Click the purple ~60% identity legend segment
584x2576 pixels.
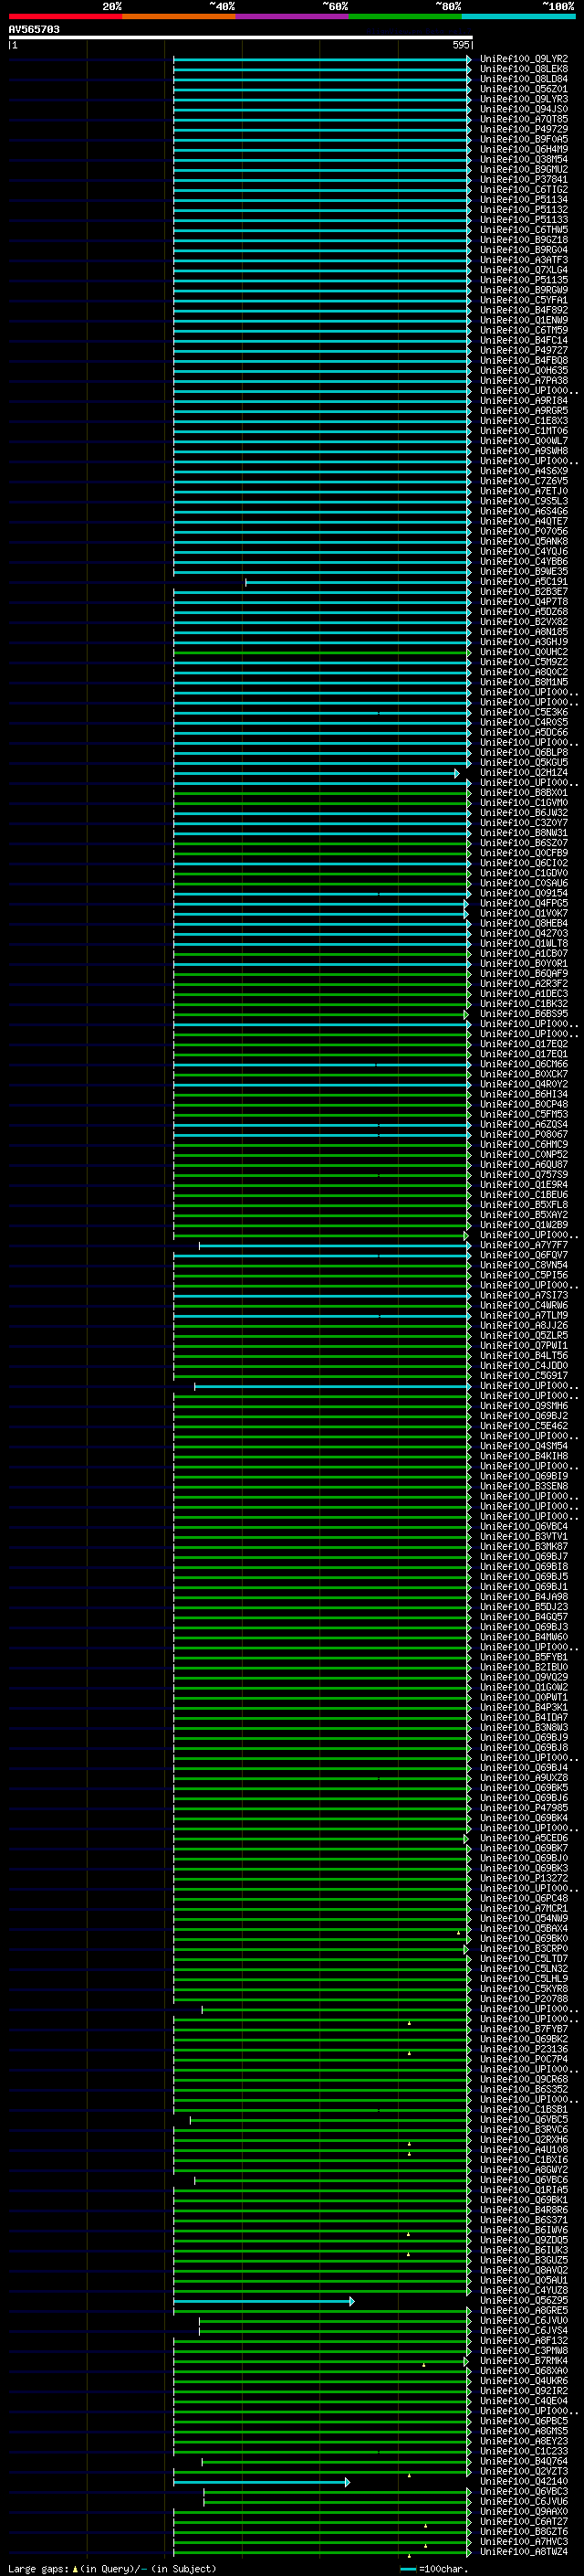click(291, 16)
